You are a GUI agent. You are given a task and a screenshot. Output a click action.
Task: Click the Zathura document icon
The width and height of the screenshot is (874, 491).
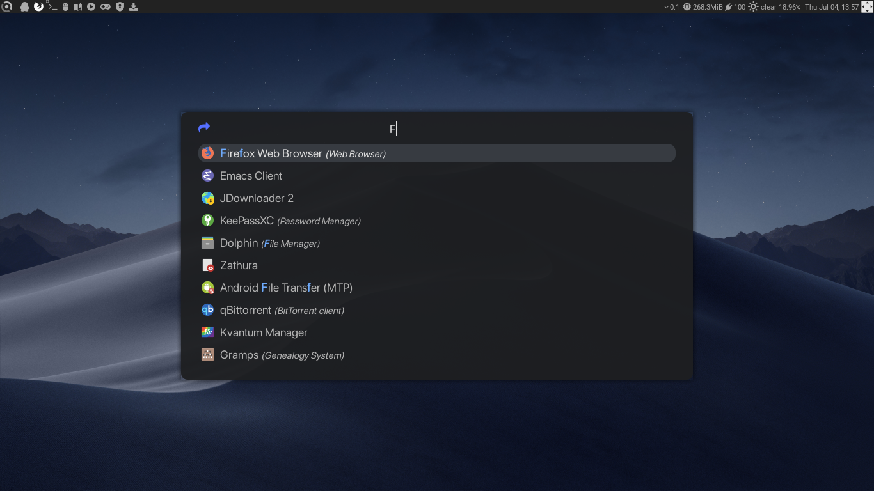(207, 265)
